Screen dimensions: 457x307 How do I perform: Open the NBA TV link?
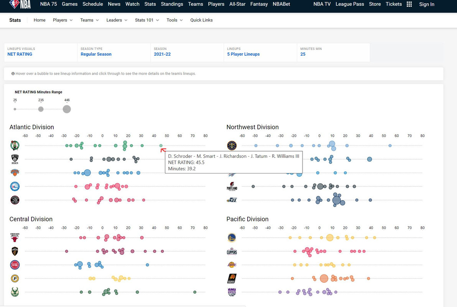coord(322,4)
